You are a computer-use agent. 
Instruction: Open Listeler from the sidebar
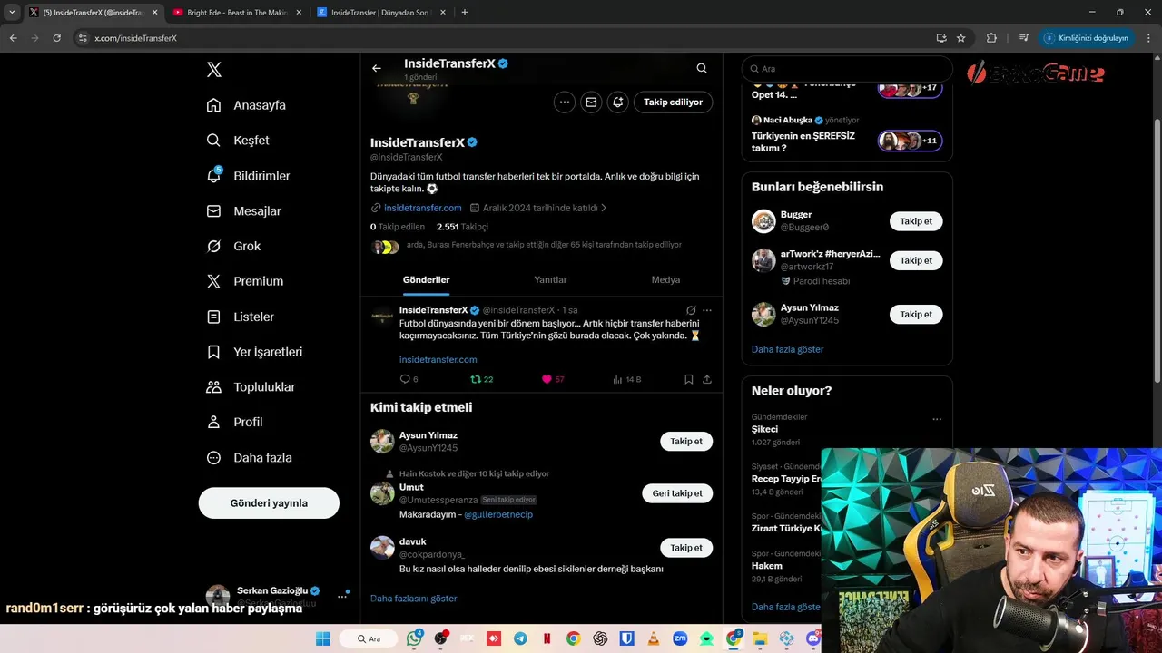coord(240,317)
